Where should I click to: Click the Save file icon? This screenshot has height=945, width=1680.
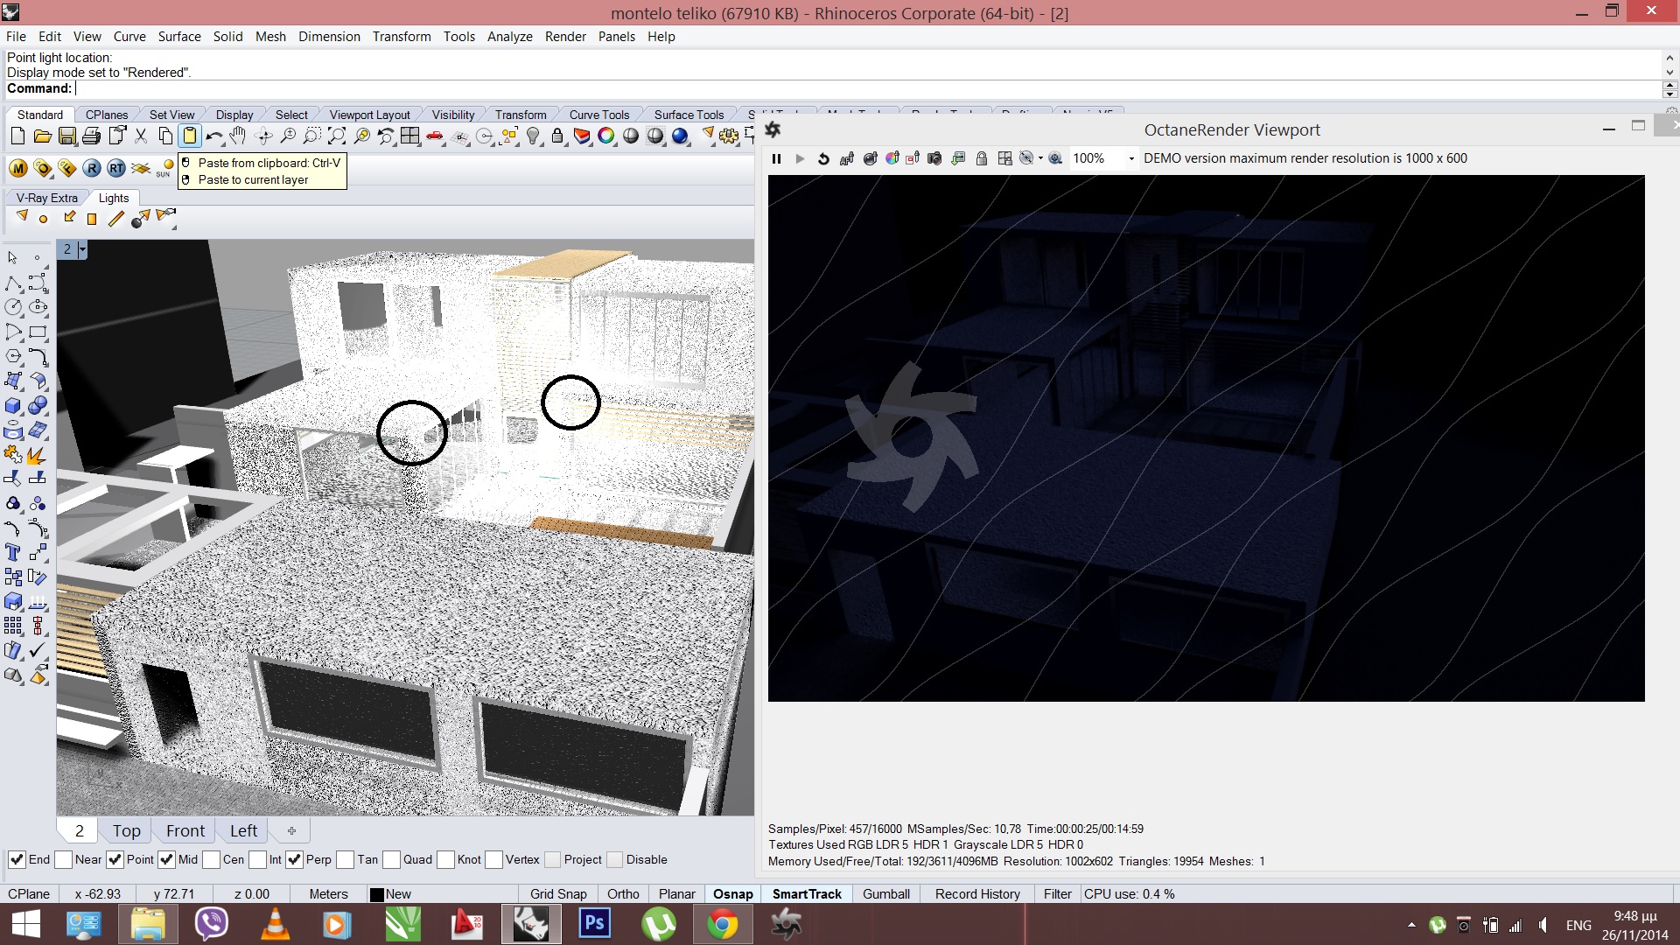tap(66, 136)
